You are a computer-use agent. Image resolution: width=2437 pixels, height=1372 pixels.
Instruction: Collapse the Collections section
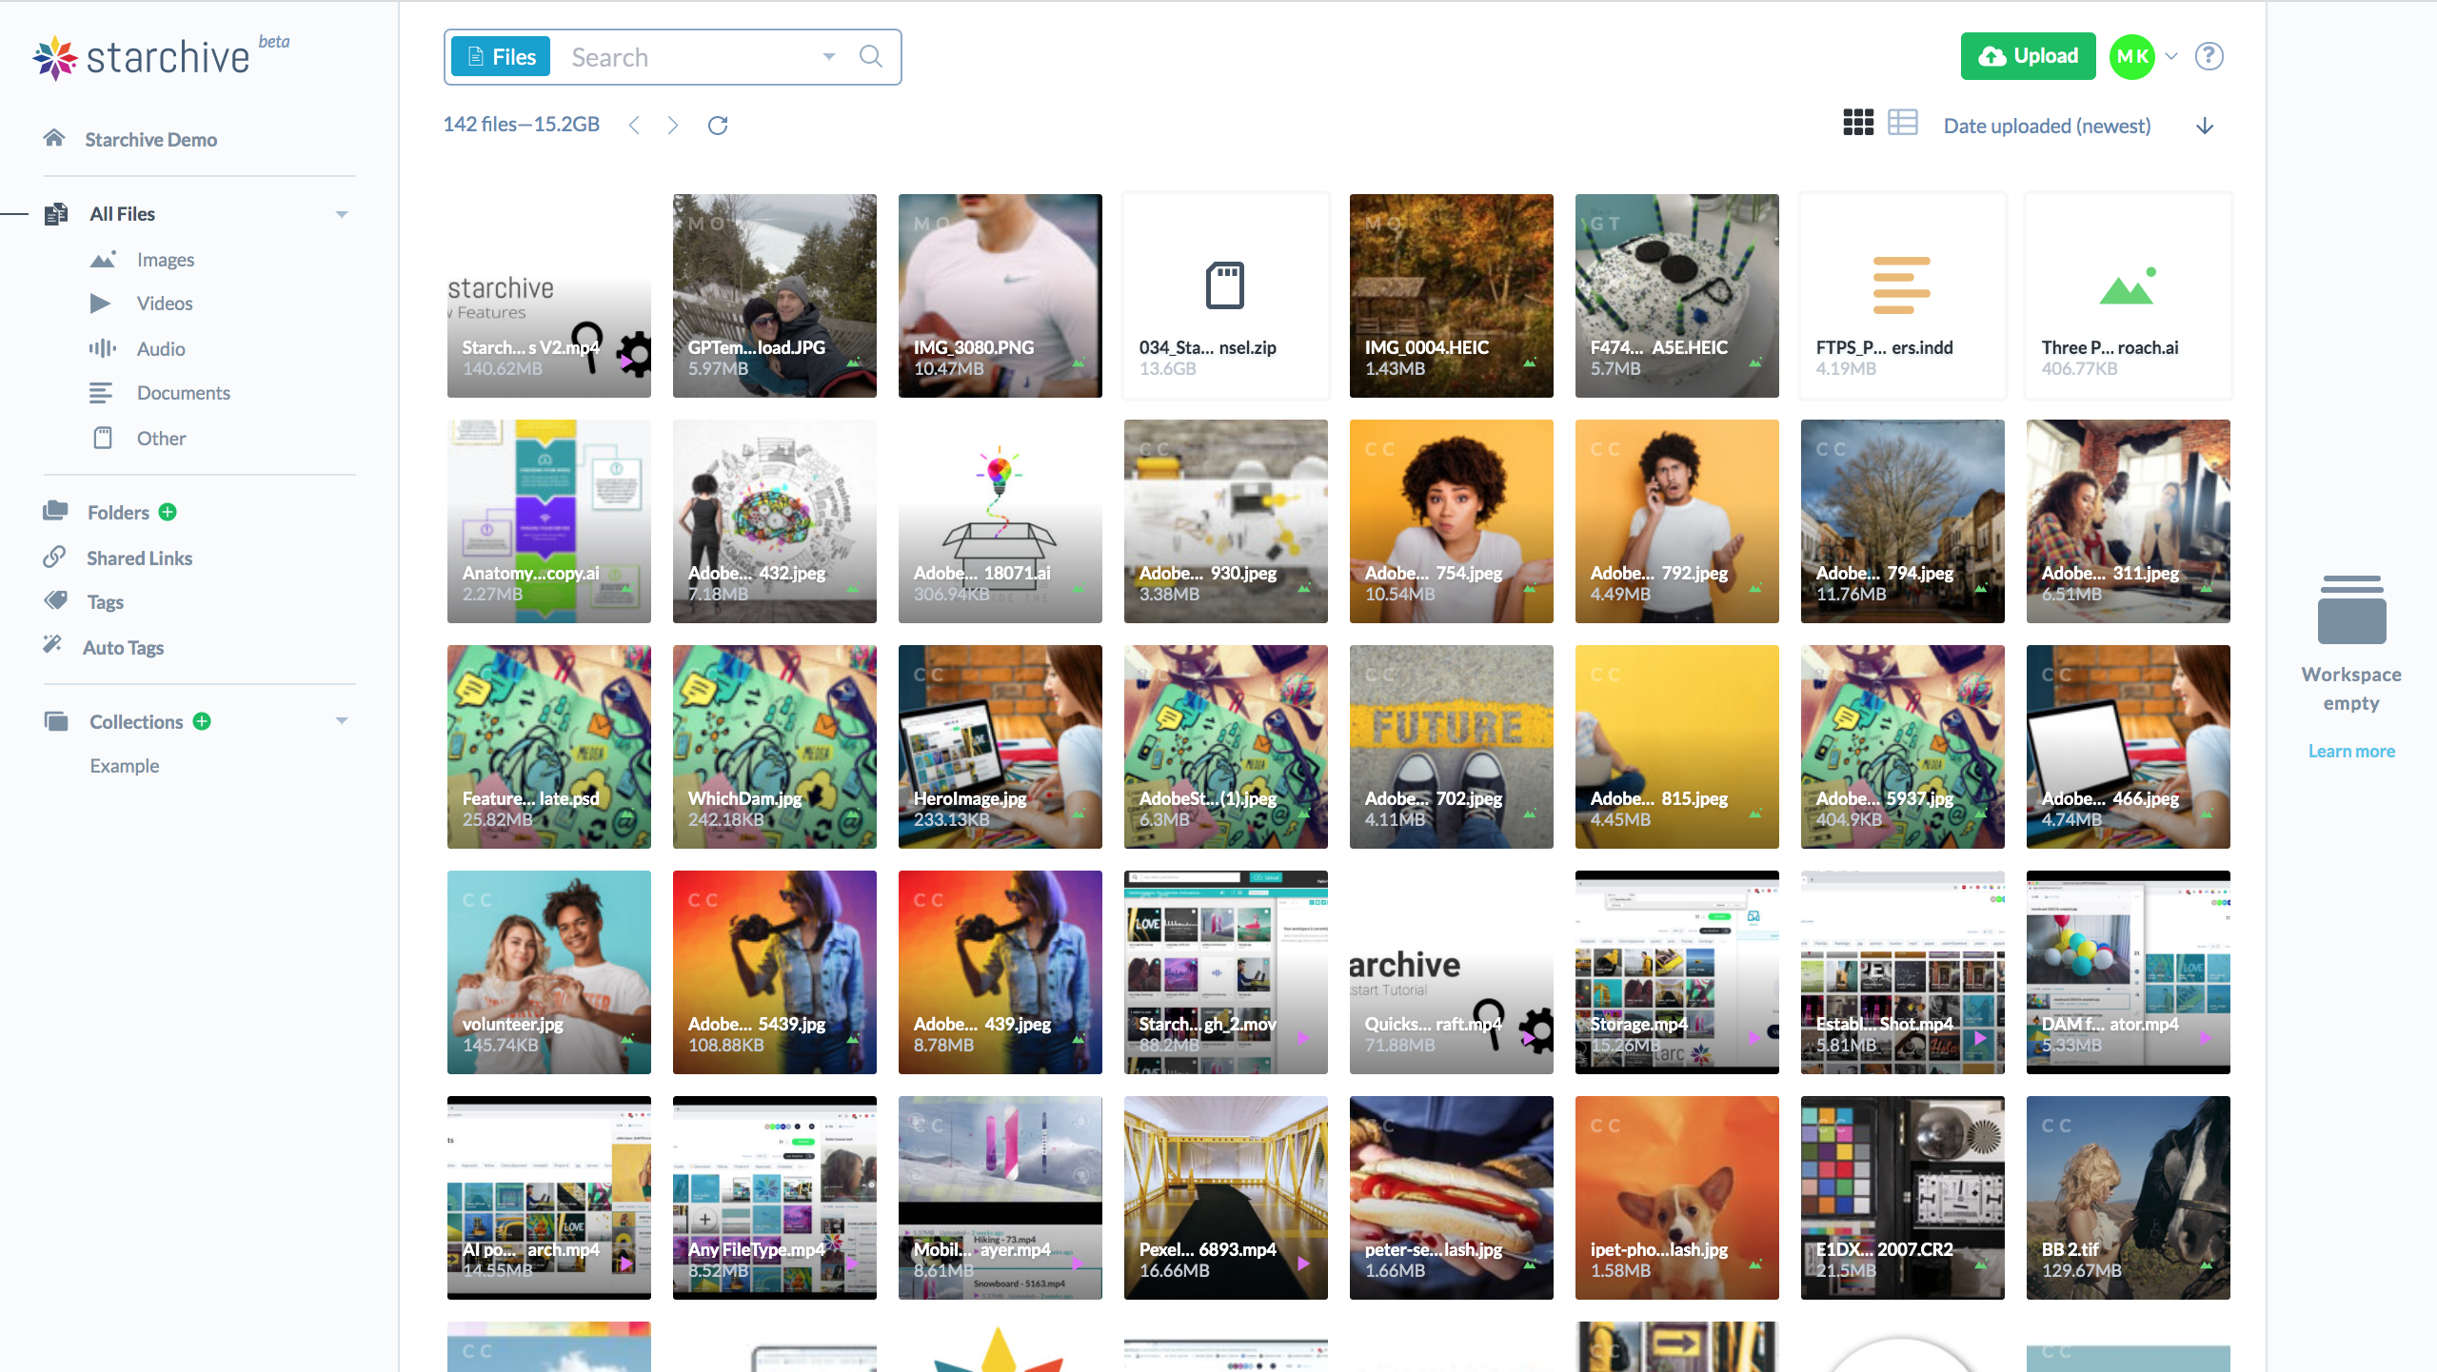point(343,721)
